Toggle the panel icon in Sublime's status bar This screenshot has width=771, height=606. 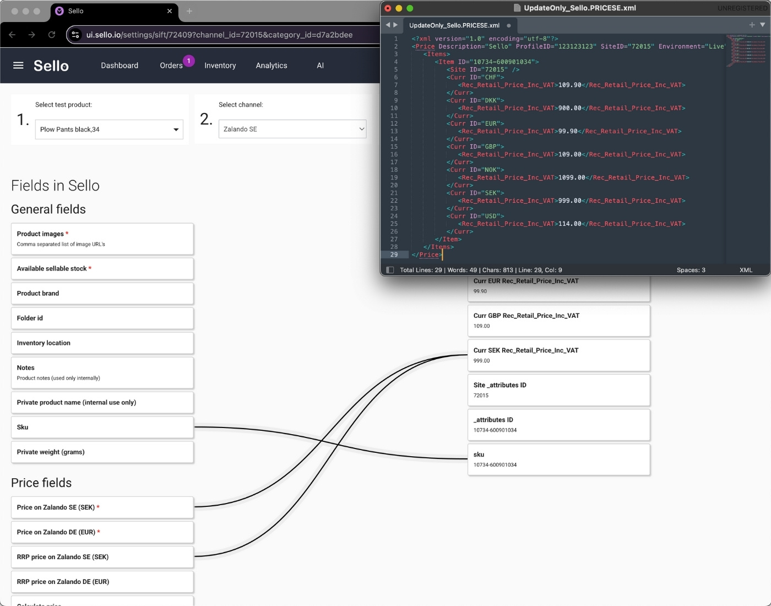(390, 270)
